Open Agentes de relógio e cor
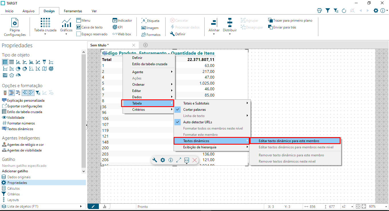 [x=23, y=145]
